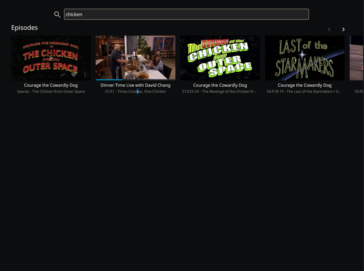The image size is (364, 271).
Task: Open Revenge of the Chicken thumbnail
Action: click(x=220, y=58)
